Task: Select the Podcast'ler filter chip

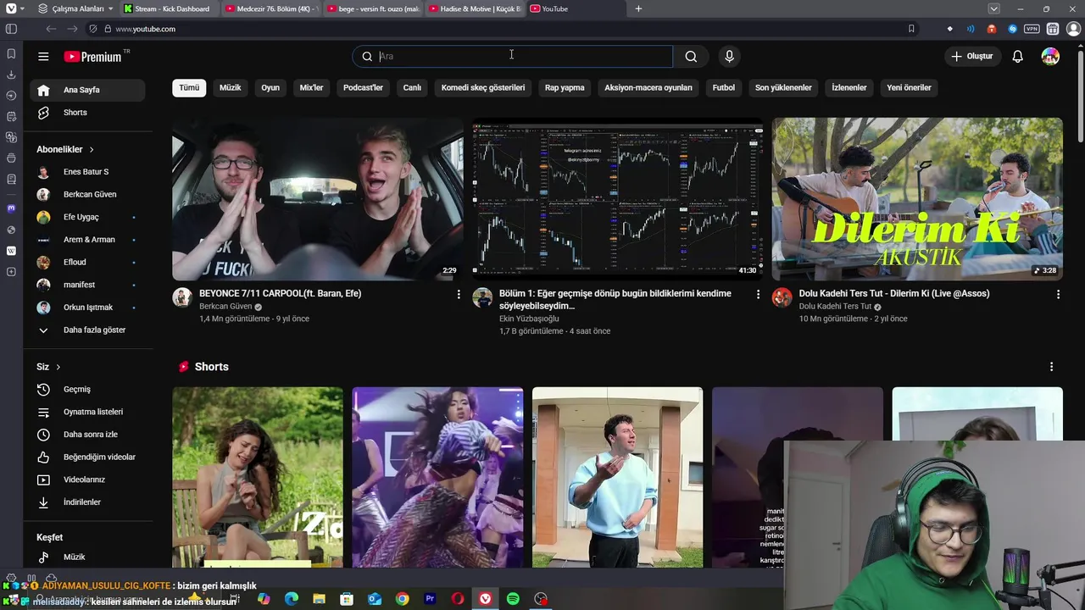Action: pyautogui.click(x=363, y=87)
